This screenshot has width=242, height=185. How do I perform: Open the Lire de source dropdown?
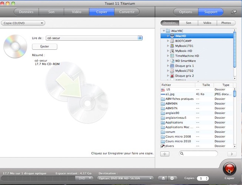pyautogui.click(x=94, y=38)
